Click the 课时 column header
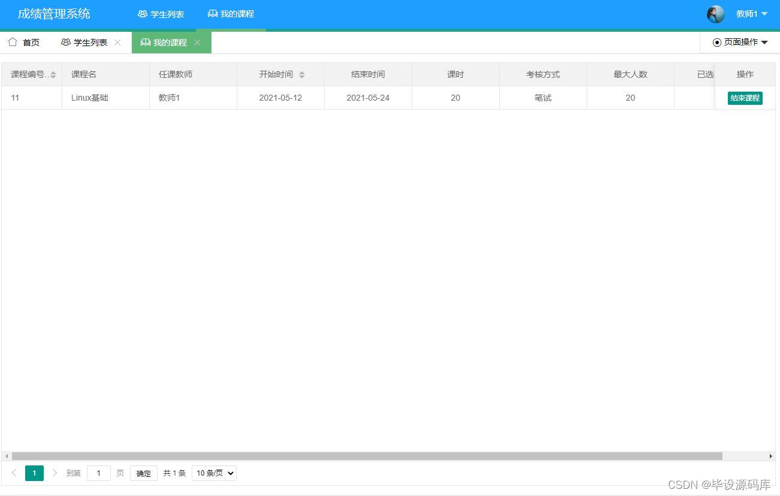The image size is (780, 496). click(455, 74)
